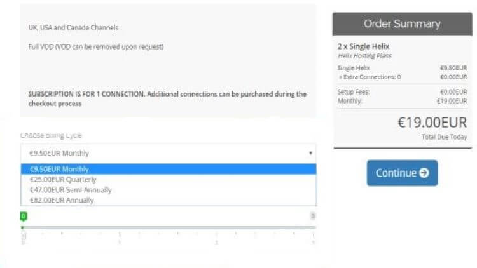
Task: Set extra connections slider at tick 2
Action: 216,234
